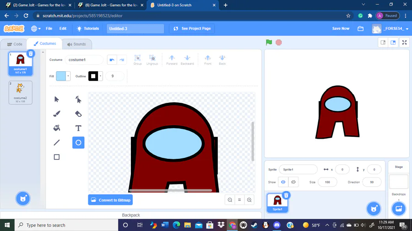
Task: Open the Chrome tab search dropdown
Action: tap(363, 5)
